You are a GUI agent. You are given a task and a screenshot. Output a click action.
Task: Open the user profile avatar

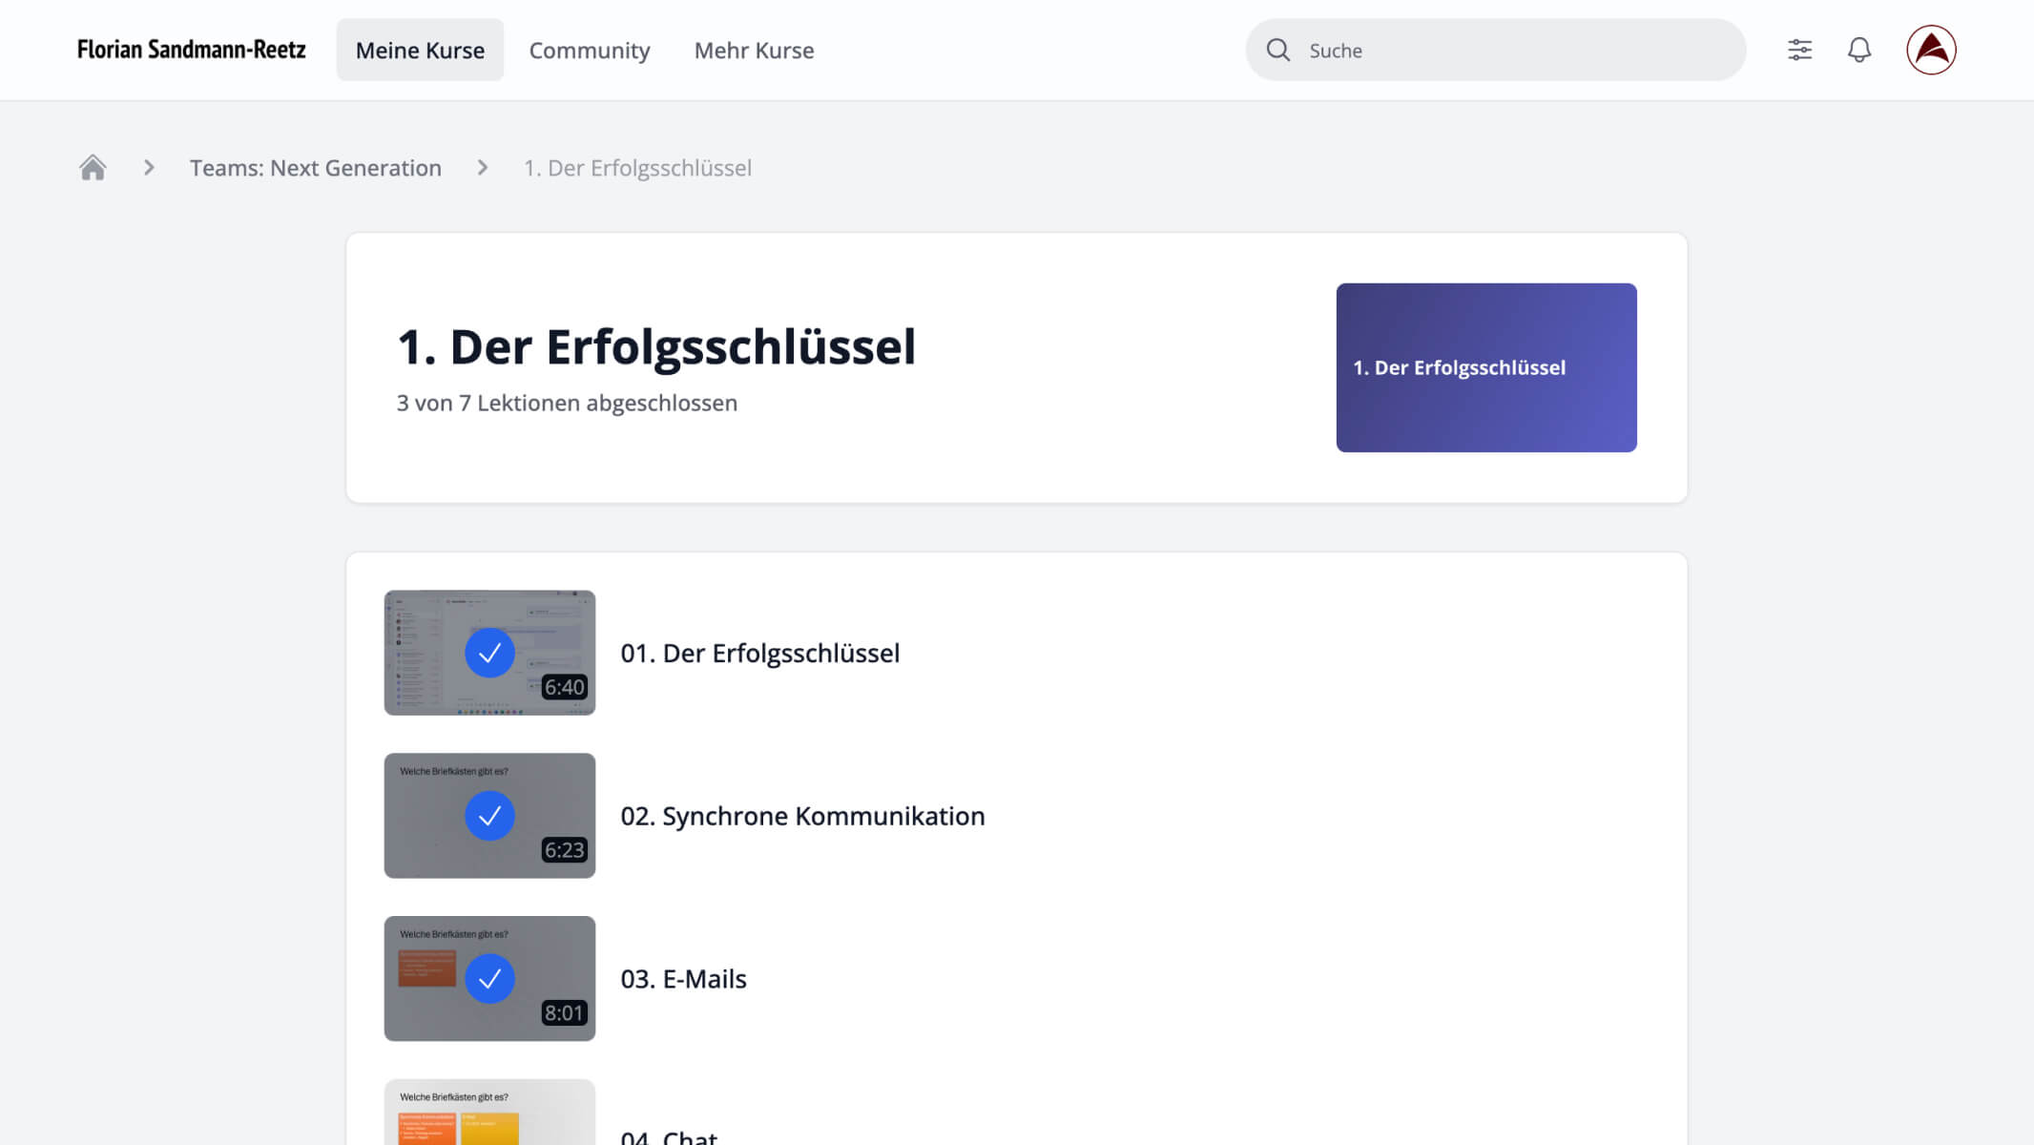click(1931, 50)
